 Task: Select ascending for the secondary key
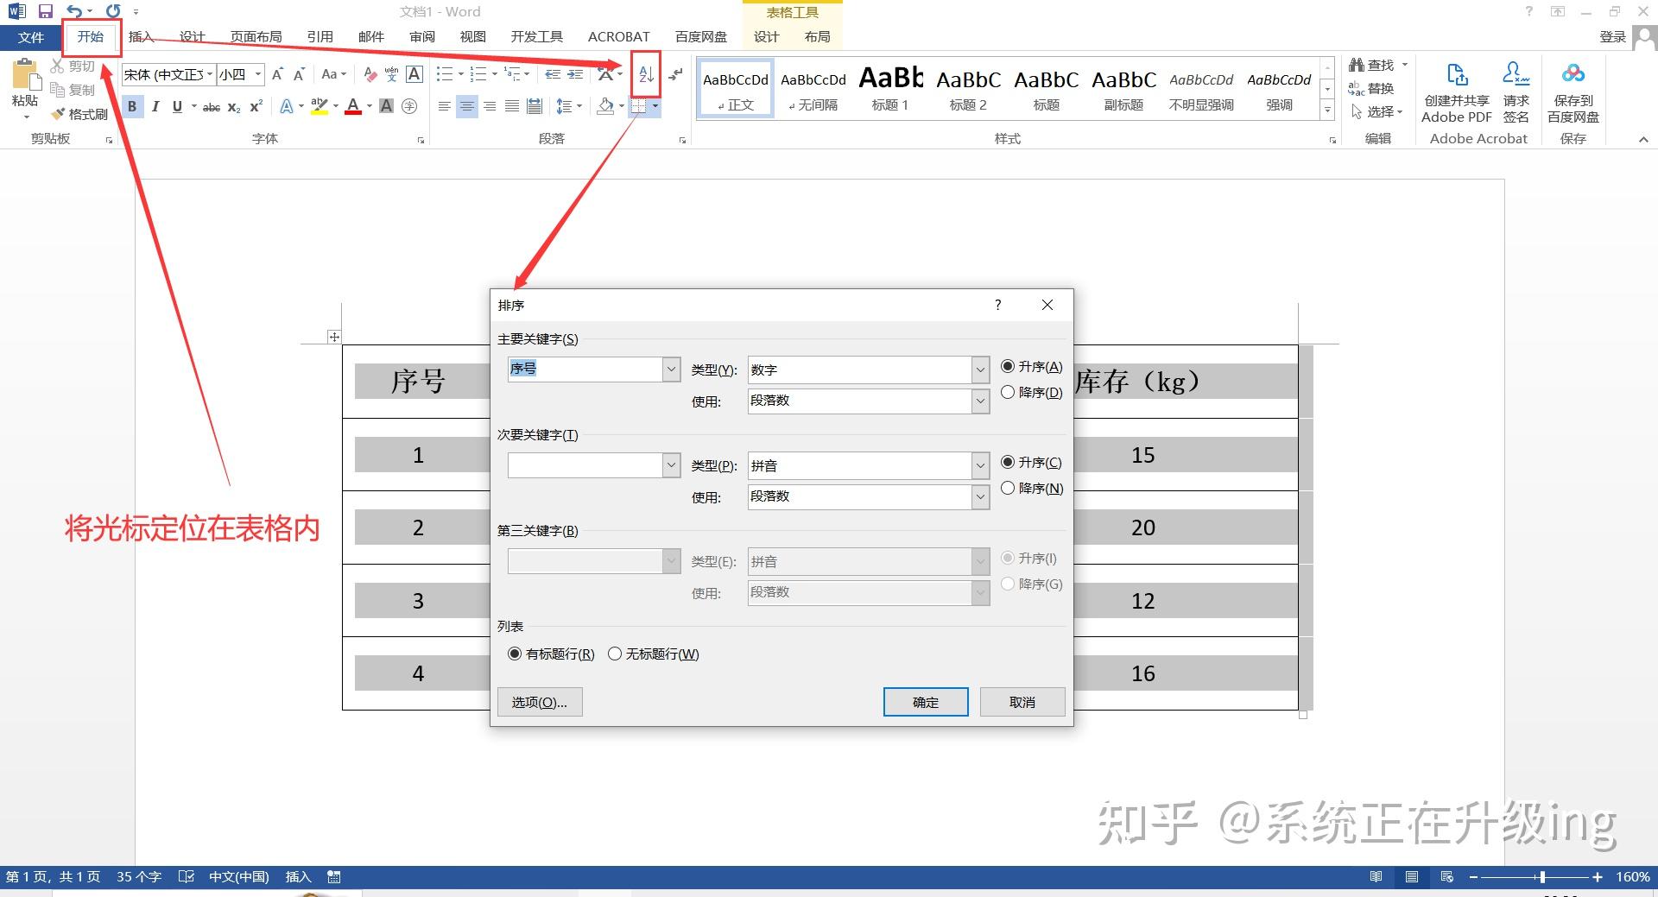[x=1031, y=463]
